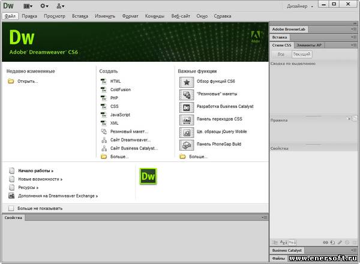Viewport: 360px width, 264px height.
Task: Open the Изменить menu
Action: (x=105, y=16)
